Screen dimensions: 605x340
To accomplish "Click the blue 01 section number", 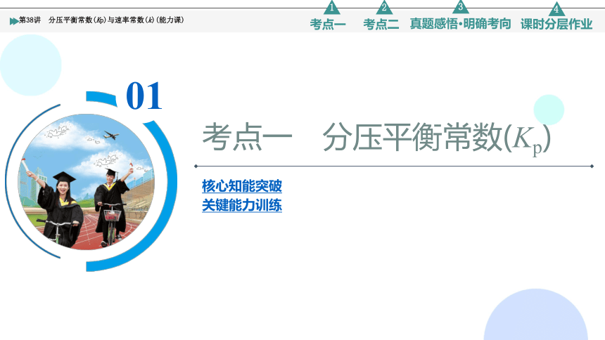I will coord(144,96).
